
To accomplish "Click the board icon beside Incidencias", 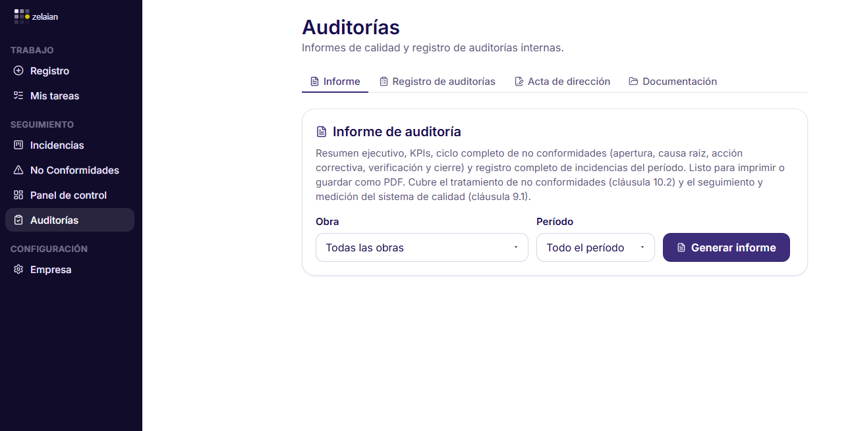I will tap(18, 145).
